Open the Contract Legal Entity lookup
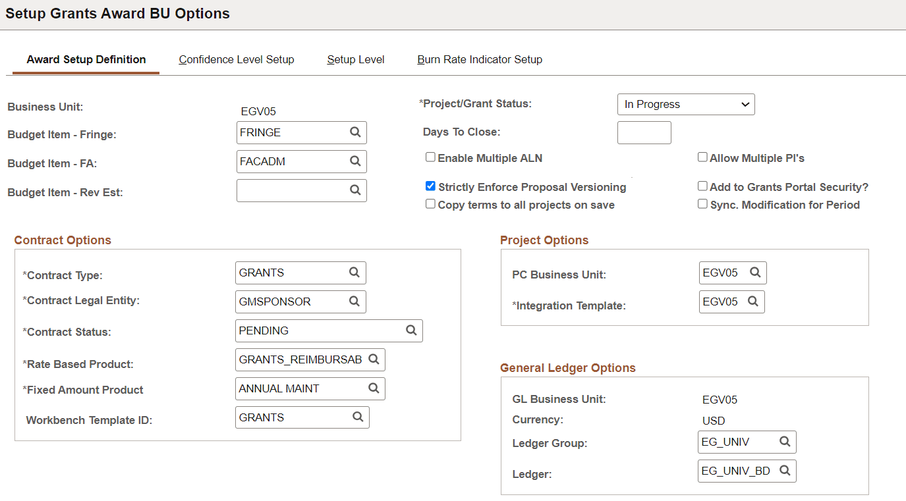The width and height of the screenshot is (906, 501). [x=355, y=302]
